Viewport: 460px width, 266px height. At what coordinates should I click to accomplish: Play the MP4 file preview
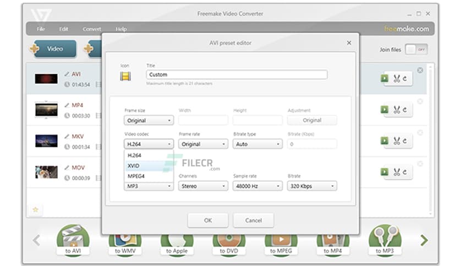tap(384, 109)
